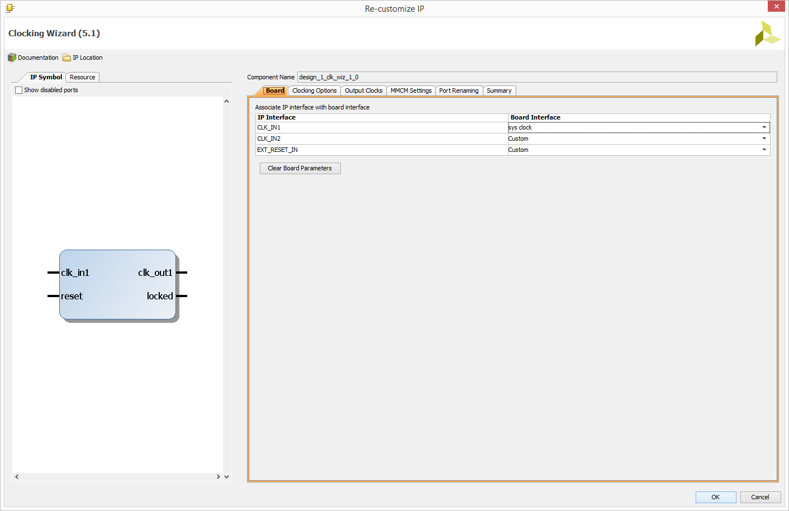Close the Re-customize IP dialog
Screen dimensions: 789x511
pos(776,6)
